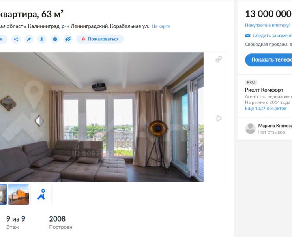Hide this listing with the crossed-eye icon
The height and width of the screenshot is (237, 292).
(68, 39)
